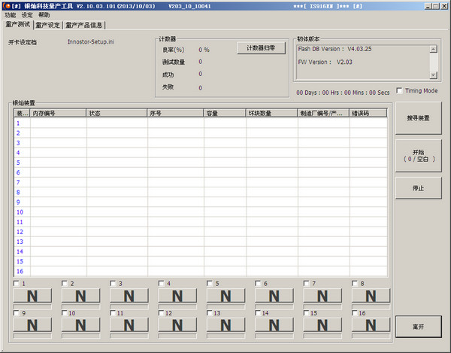Check port 7 checkbox
Screen dimensions: 451x353
(x=307, y=283)
